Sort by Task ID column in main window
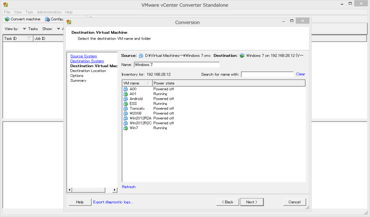The image size is (370, 217). (x=18, y=38)
